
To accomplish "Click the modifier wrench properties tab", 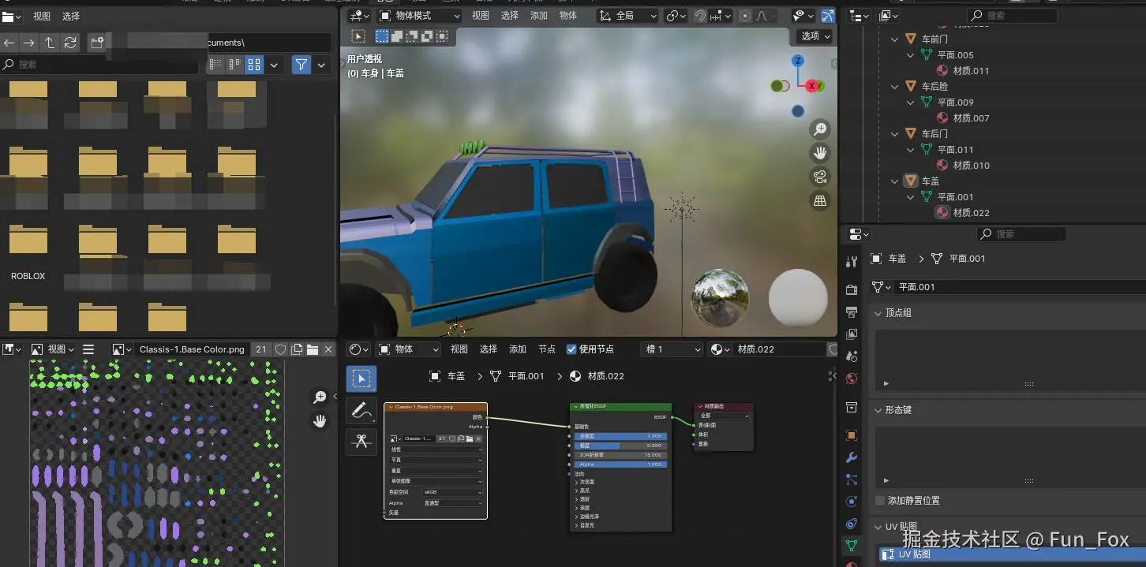I will click(851, 457).
